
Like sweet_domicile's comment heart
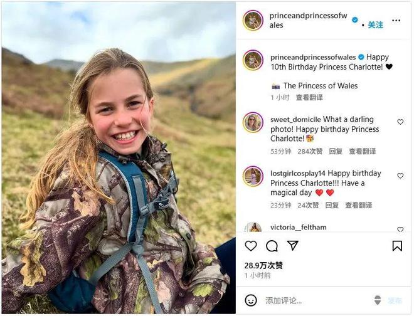click(x=400, y=122)
